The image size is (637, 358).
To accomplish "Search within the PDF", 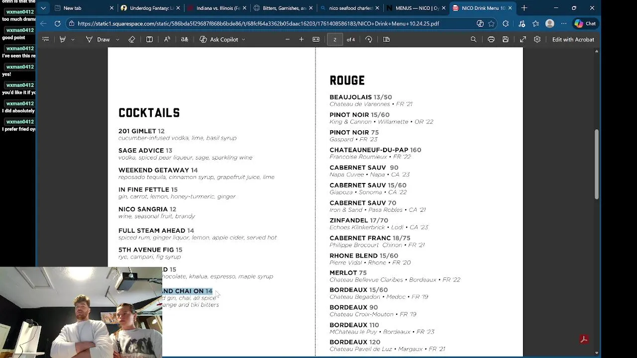I will tap(473, 39).
